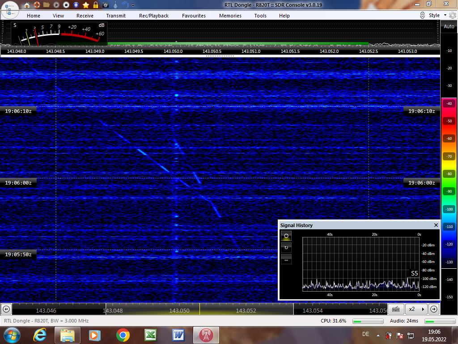Click the Home house icon in quick toolbar
Screen dimensions: 458x344
pyautogui.click(x=27, y=5)
